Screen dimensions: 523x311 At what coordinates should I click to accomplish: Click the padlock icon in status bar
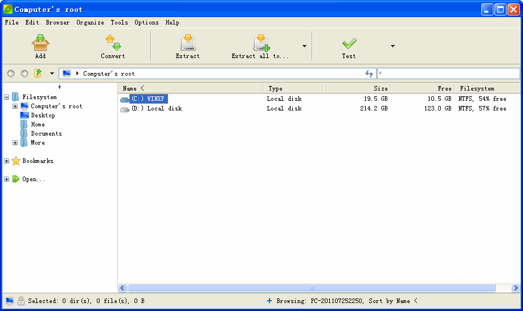(21, 301)
